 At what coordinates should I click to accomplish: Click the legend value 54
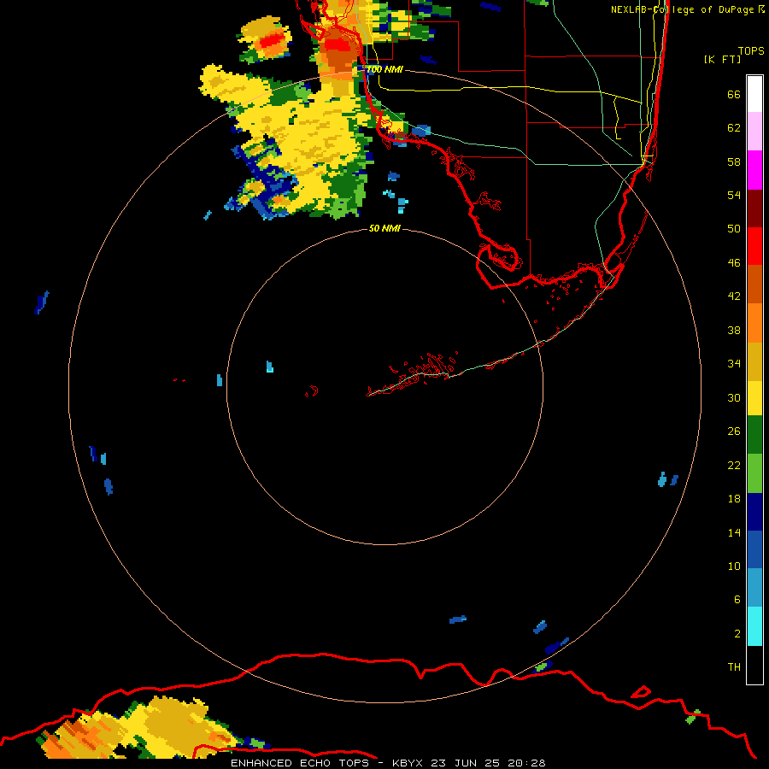[734, 195]
